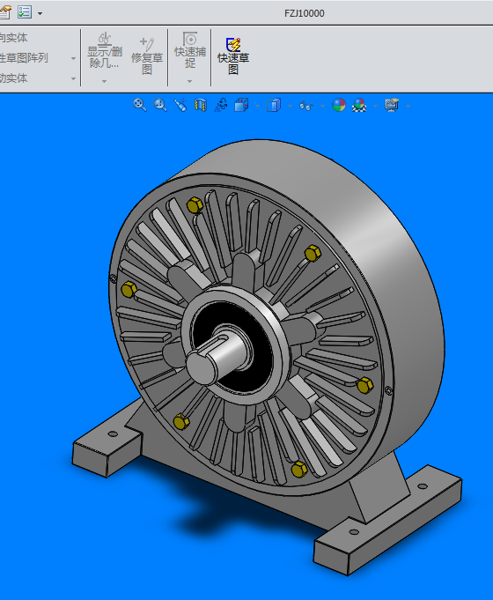This screenshot has height=600, width=493.
Task: Click the 动实体 move entities command
Action: (14, 78)
